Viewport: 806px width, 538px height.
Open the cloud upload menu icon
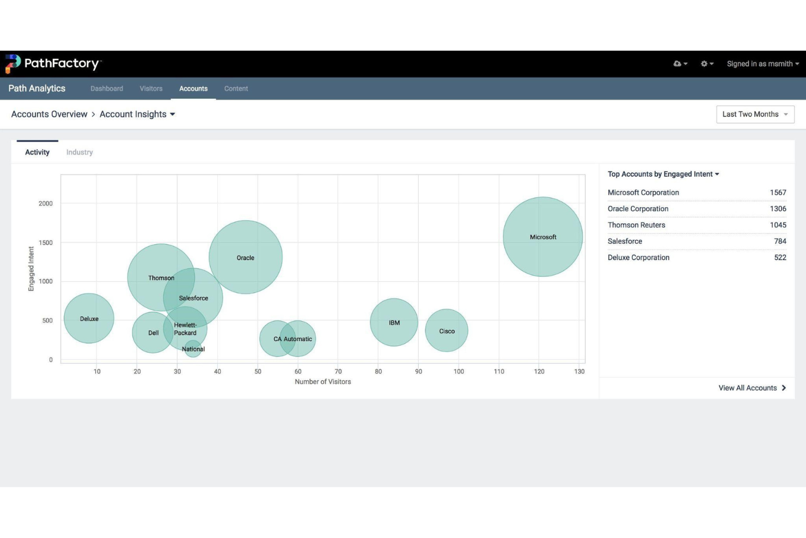click(x=680, y=64)
